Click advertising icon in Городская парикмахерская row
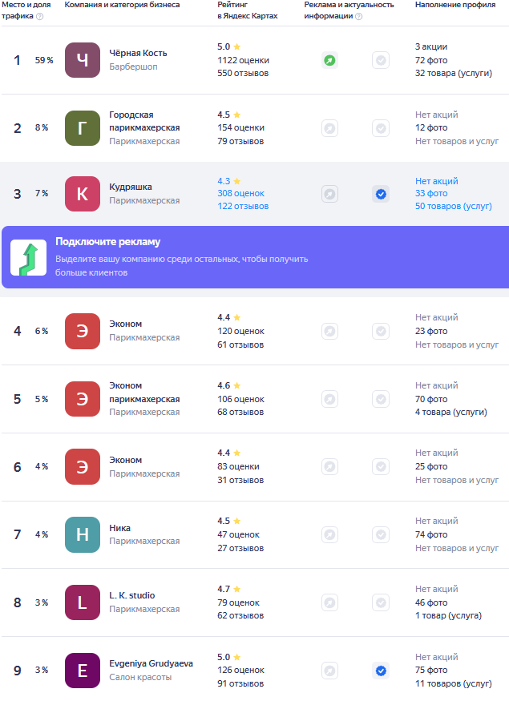The image size is (509, 701). click(329, 128)
